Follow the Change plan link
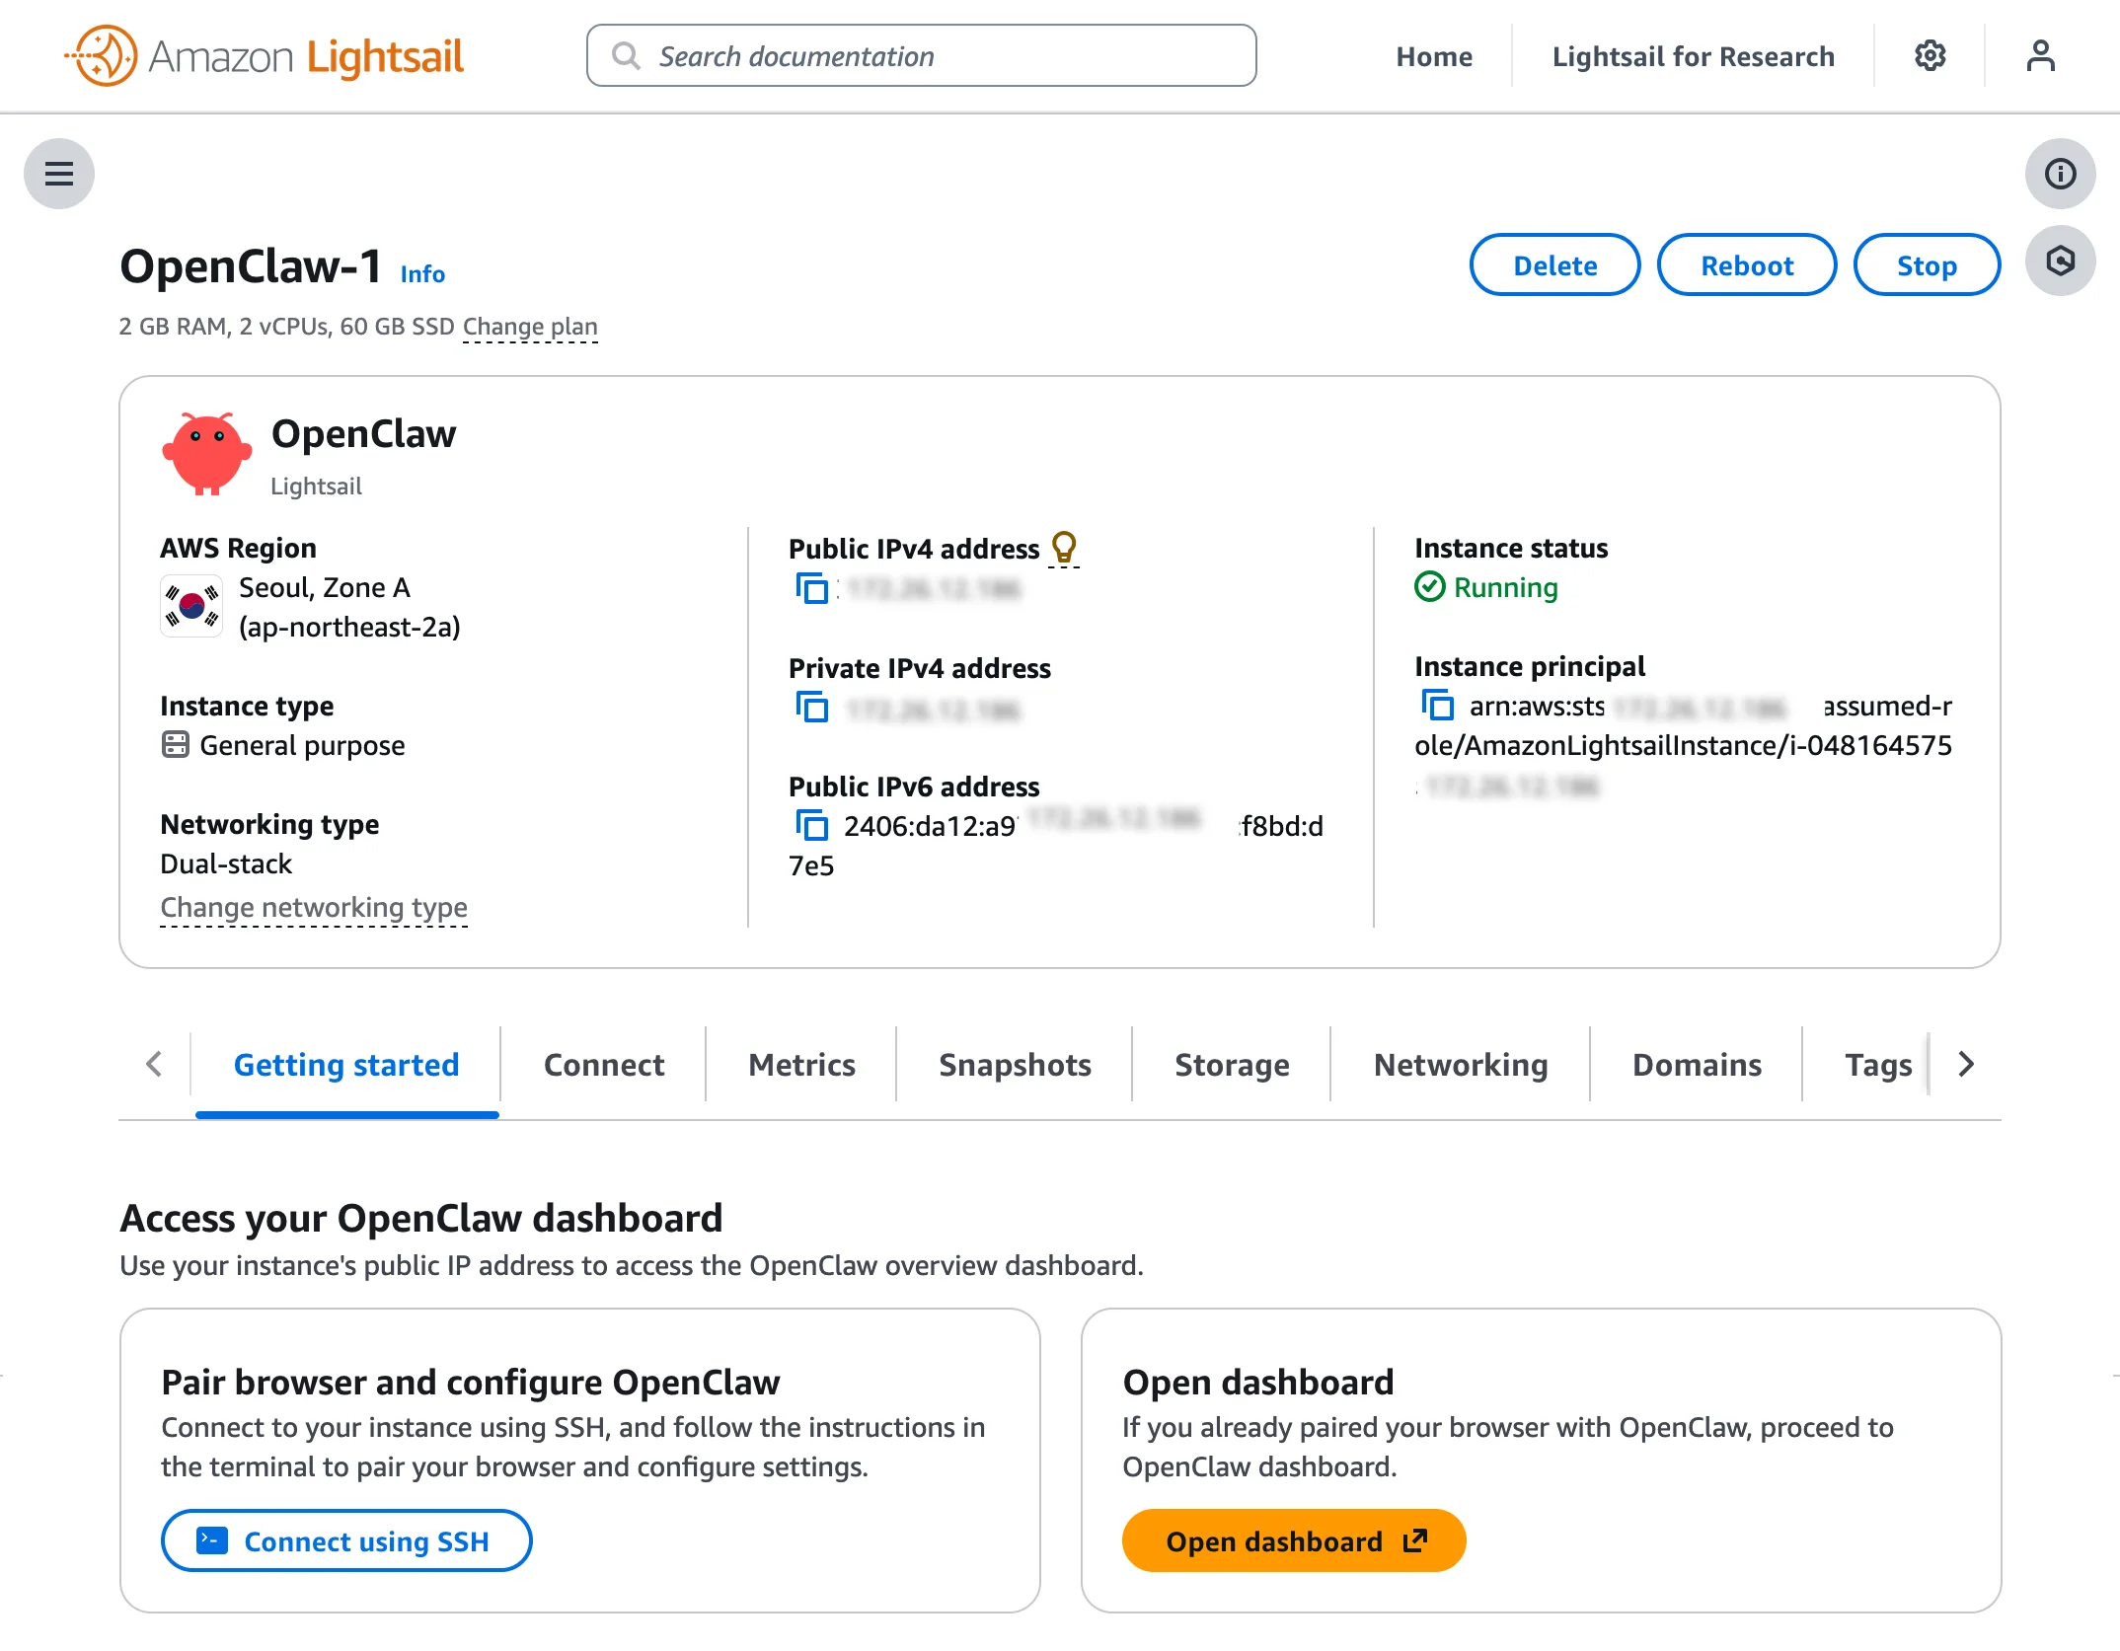Image resolution: width=2120 pixels, height=1651 pixels. (530, 327)
